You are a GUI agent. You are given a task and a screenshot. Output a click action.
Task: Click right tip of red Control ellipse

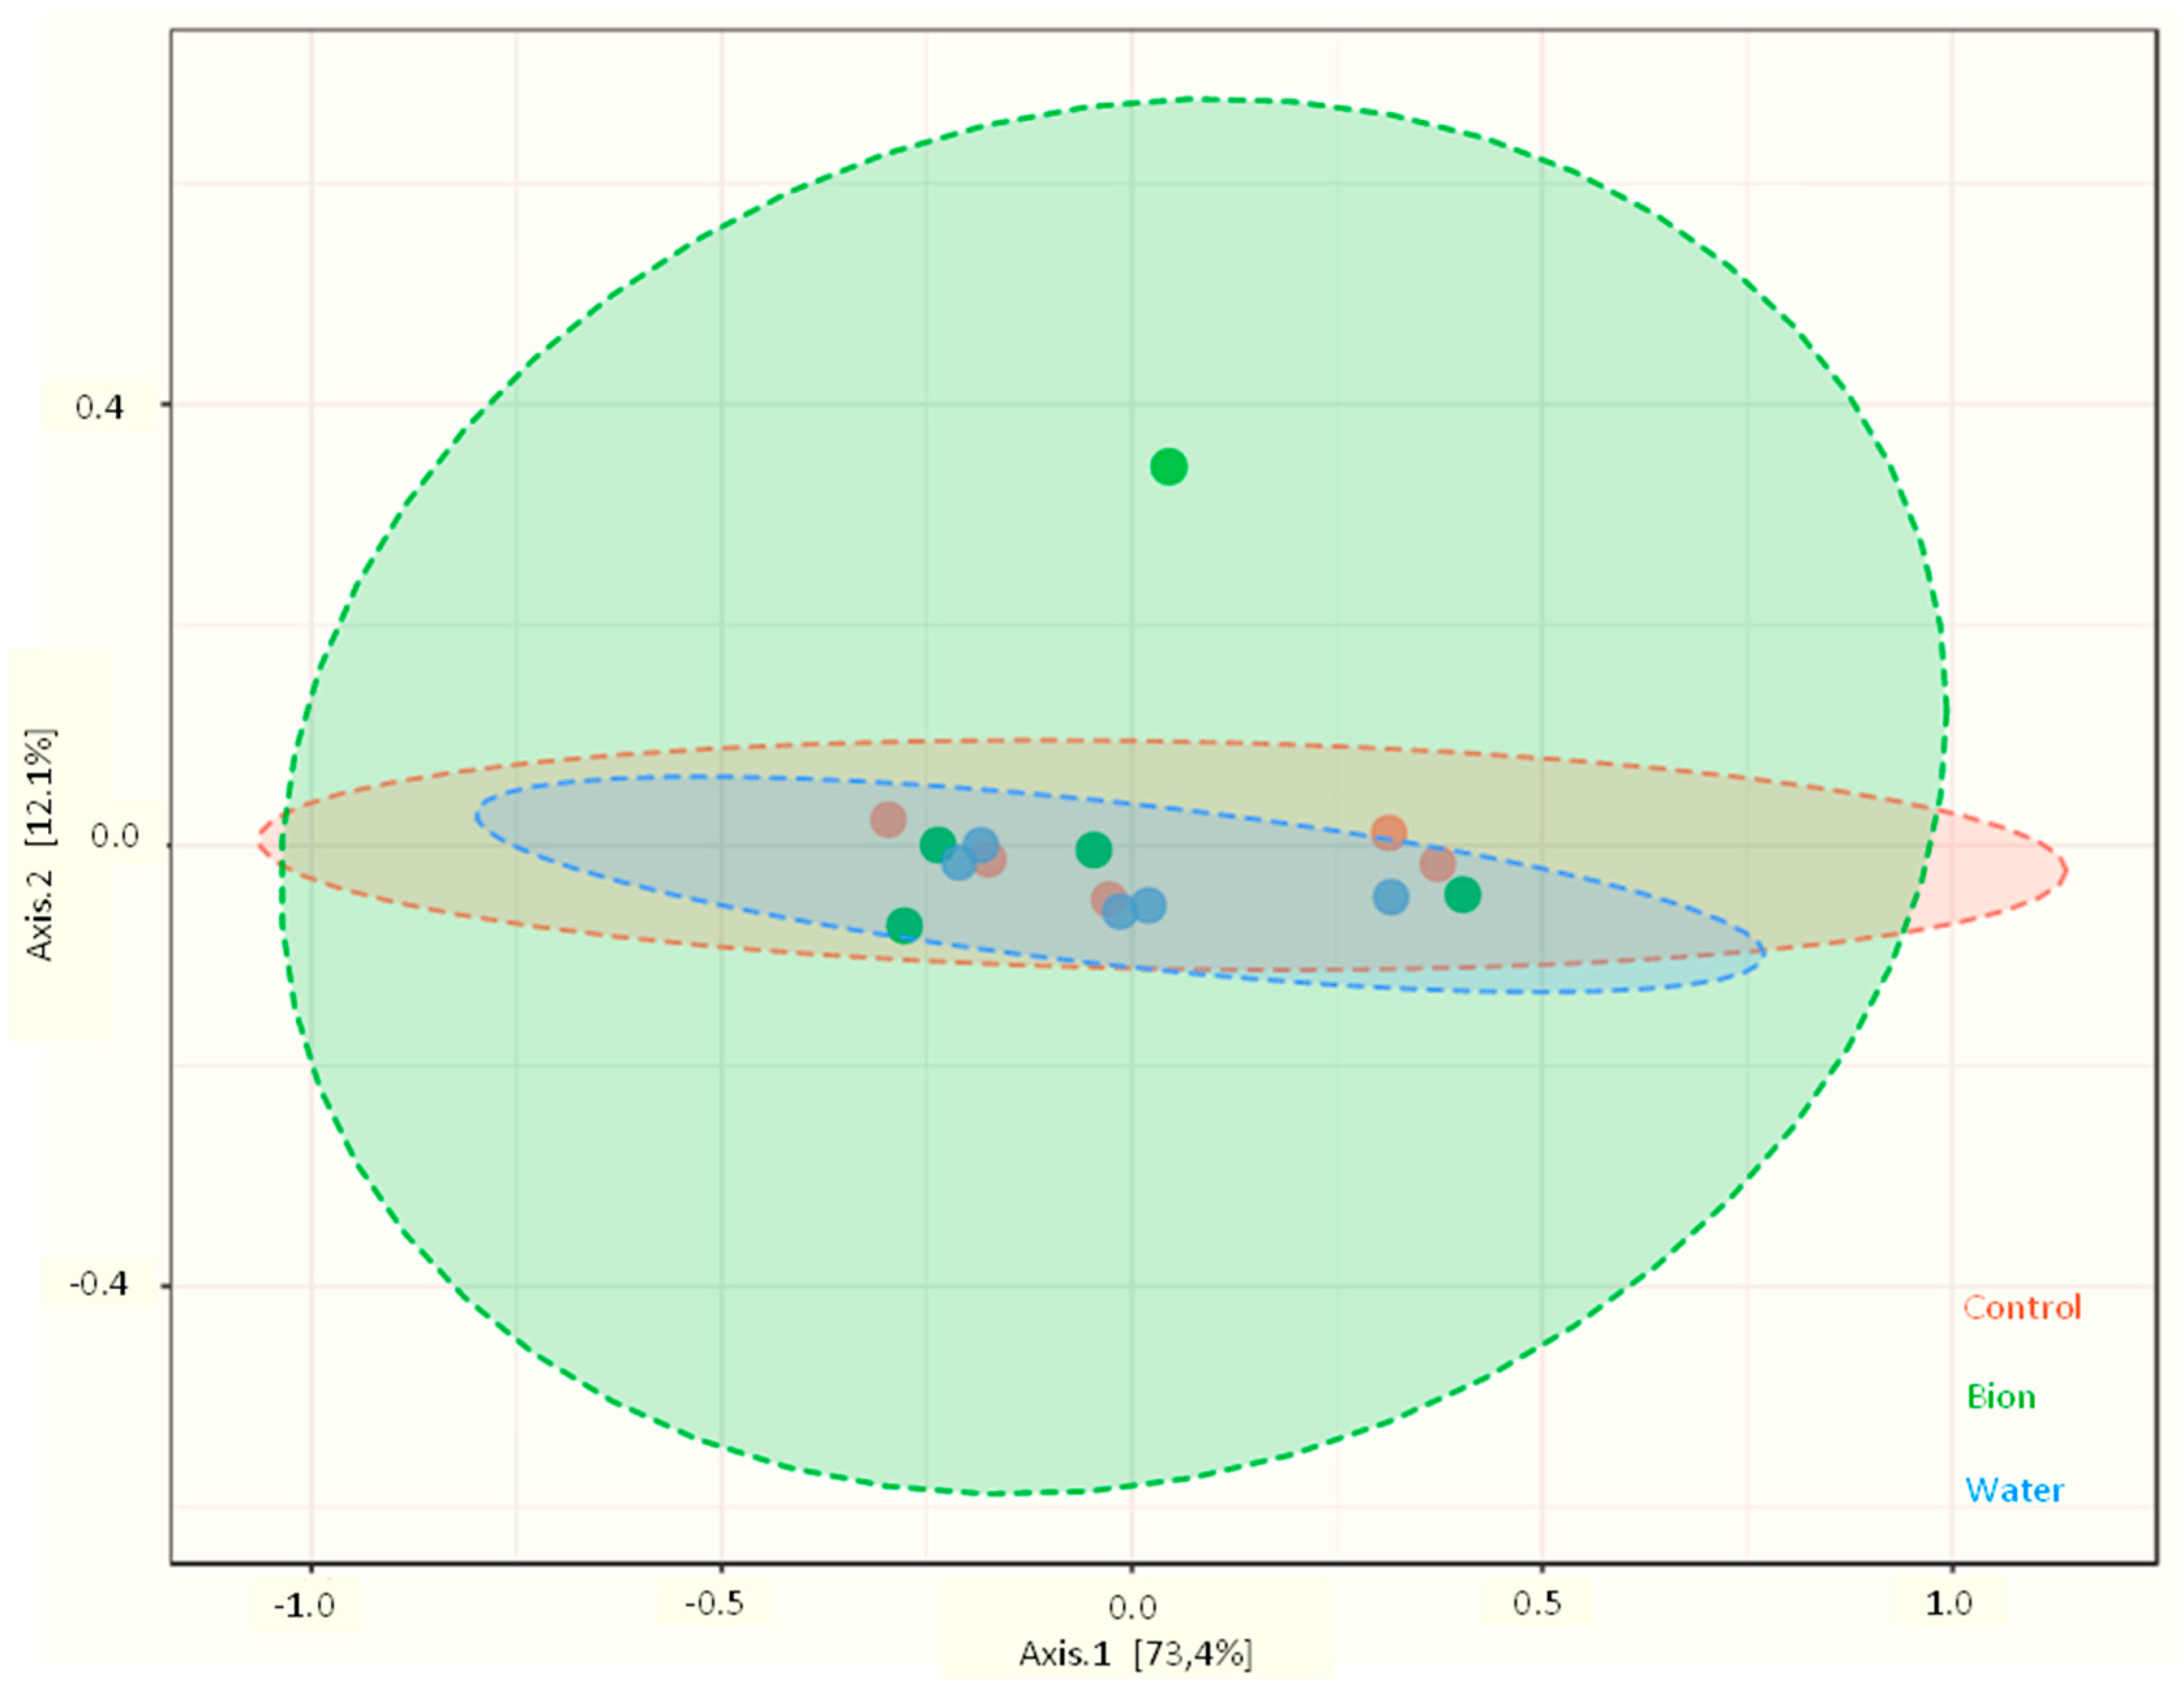pyautogui.click(x=2065, y=870)
